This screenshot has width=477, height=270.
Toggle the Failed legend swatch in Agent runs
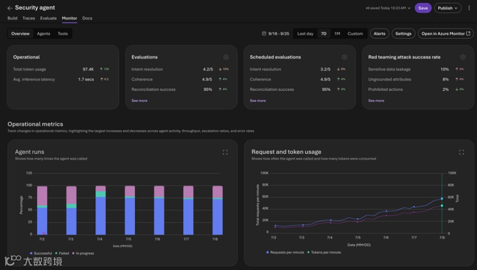[x=56, y=253]
